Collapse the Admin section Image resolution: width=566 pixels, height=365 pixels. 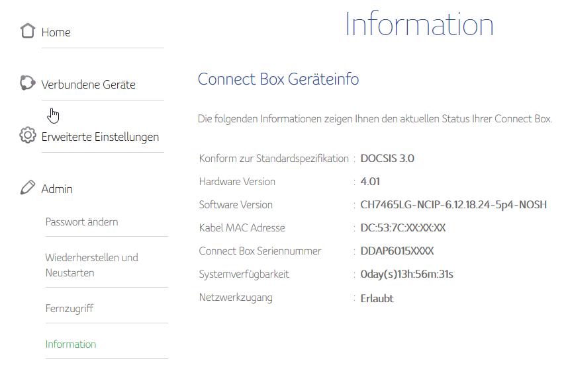click(x=57, y=189)
